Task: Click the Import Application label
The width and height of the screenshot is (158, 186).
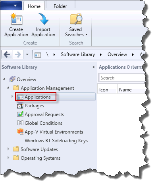Action: pyautogui.click(x=43, y=32)
